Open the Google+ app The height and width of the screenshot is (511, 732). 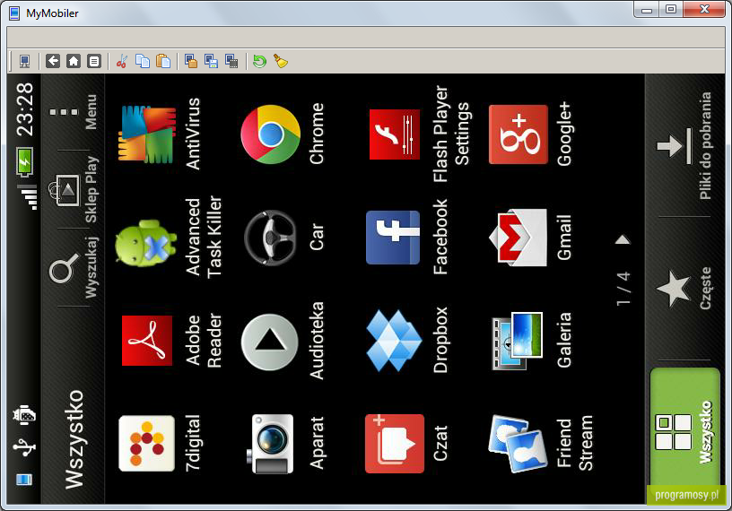[518, 134]
